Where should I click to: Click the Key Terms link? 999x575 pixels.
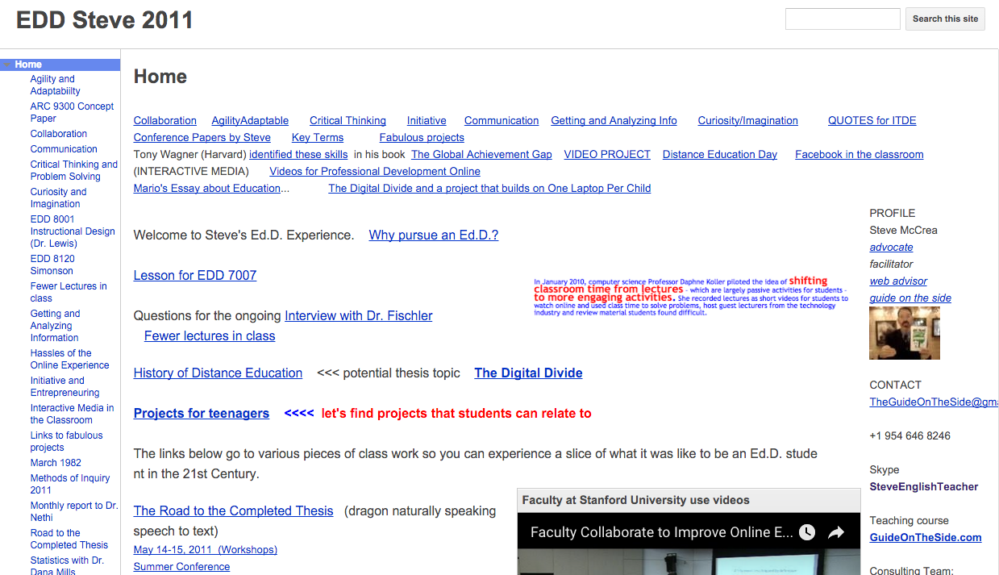[318, 138]
